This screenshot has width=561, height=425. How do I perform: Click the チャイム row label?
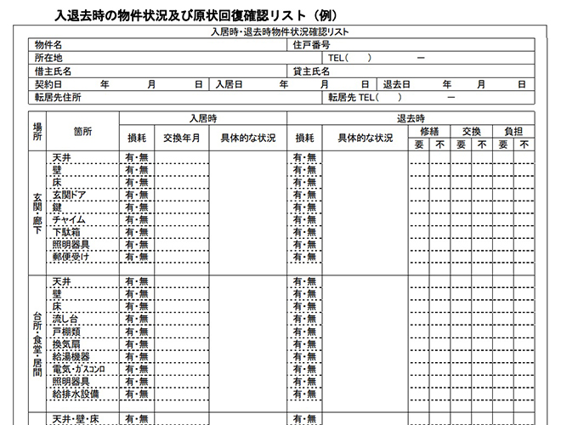[x=69, y=219]
